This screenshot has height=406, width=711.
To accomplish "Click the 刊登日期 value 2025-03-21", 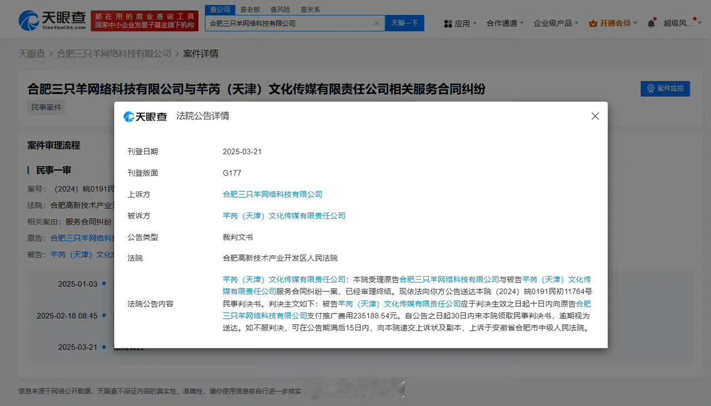I will tap(242, 151).
